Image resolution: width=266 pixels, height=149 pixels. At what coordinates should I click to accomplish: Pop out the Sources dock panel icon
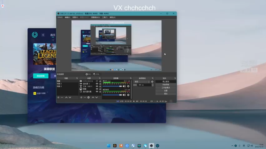tap(100, 78)
